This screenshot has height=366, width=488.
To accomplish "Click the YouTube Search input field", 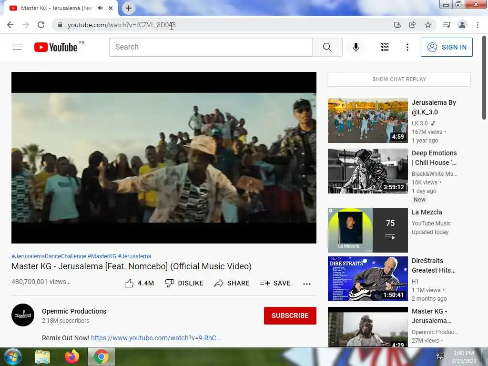I will coord(211,47).
